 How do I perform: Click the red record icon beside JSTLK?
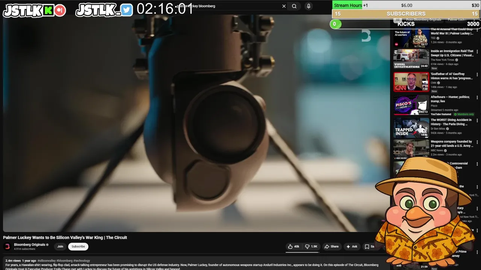60,10
